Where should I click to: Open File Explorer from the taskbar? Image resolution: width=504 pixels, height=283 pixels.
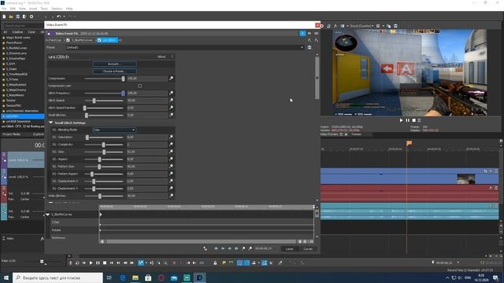point(135,277)
